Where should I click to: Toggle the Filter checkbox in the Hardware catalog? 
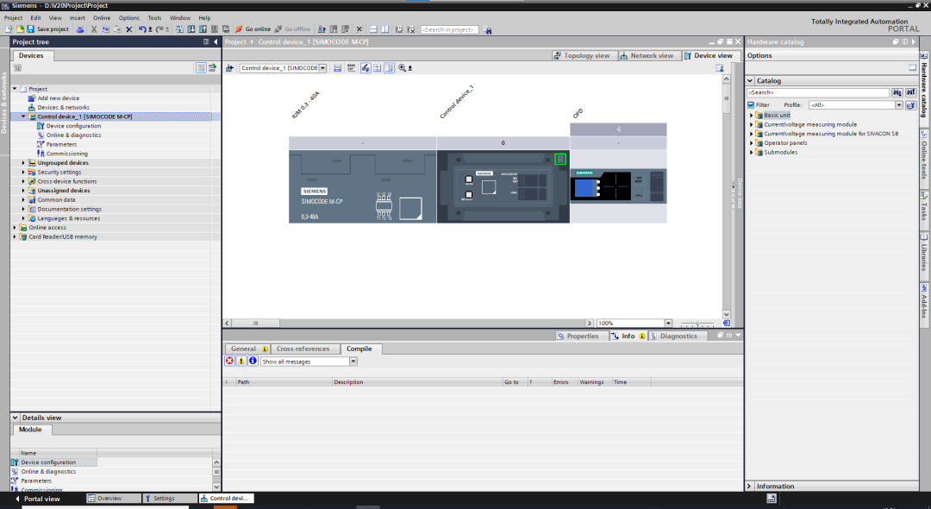[751, 105]
